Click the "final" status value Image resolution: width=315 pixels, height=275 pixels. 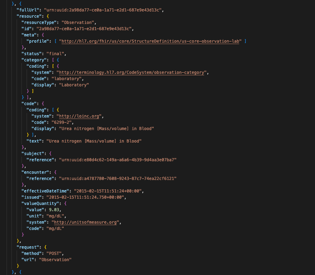55,54
